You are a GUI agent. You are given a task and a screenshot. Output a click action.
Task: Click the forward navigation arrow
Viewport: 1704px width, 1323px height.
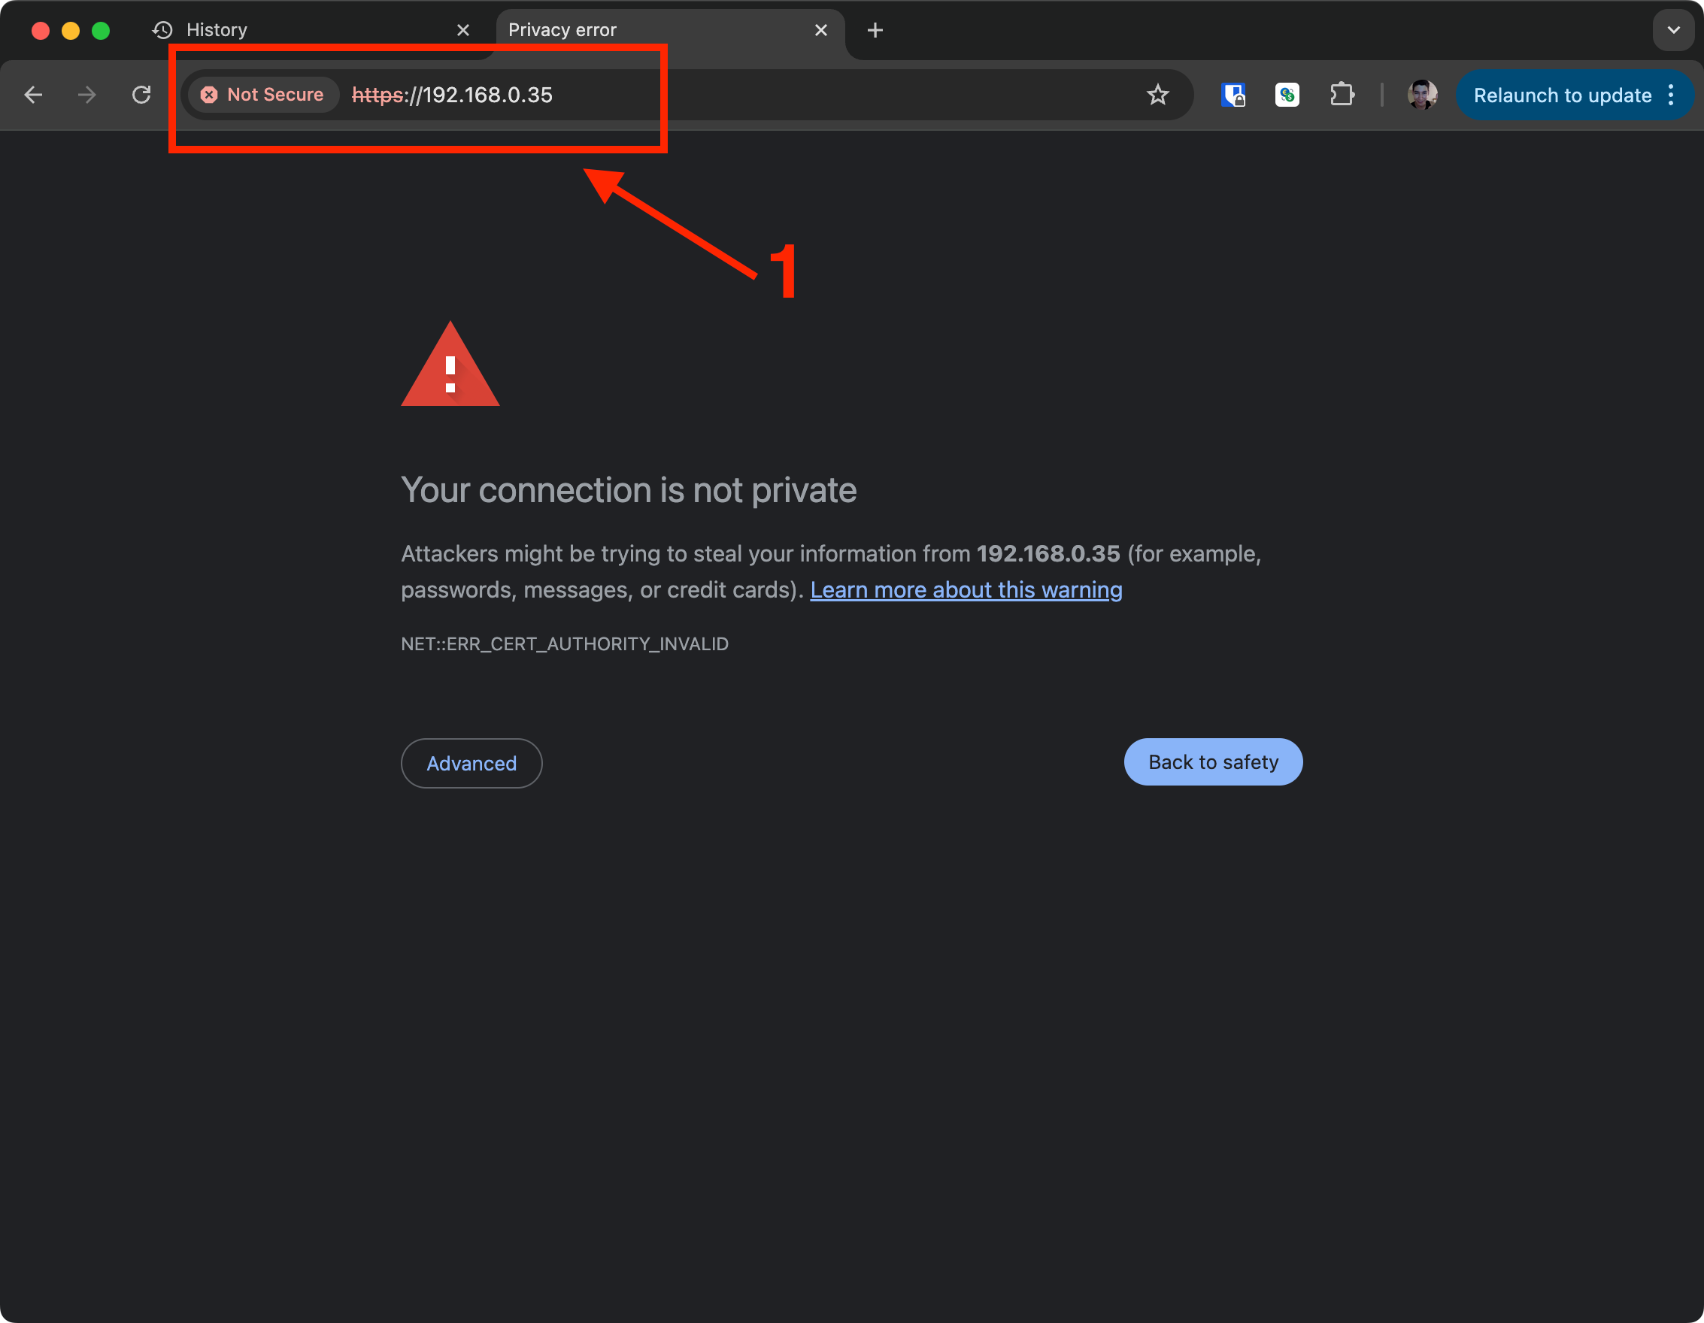pos(87,95)
